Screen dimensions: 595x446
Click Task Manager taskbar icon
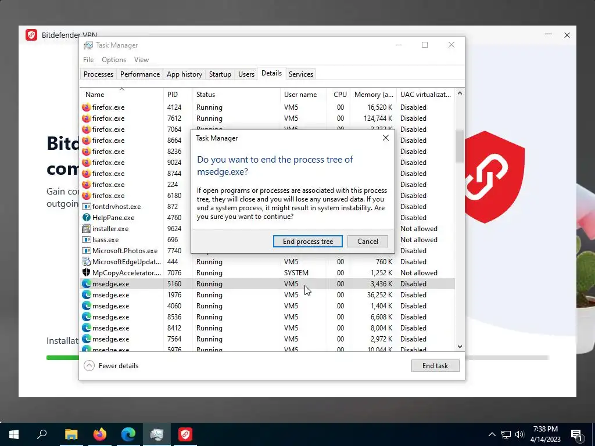click(157, 434)
